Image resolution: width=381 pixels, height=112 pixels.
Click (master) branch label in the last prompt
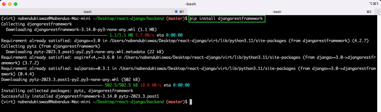(x=175, y=102)
